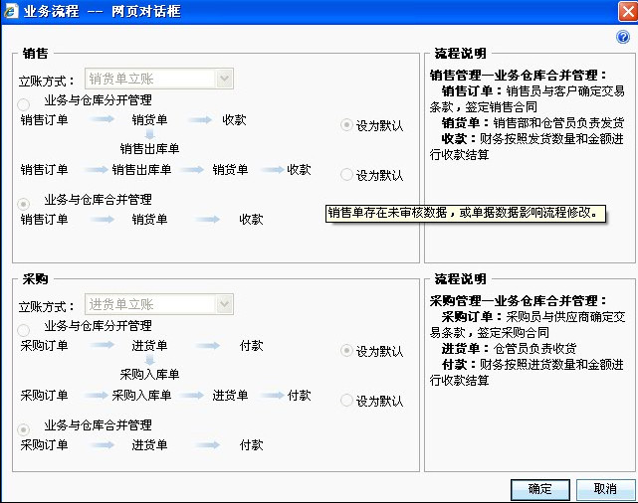638x503 pixels.
Task: Click 采购订单 in the merged 采购 flow
Action: click(x=44, y=445)
